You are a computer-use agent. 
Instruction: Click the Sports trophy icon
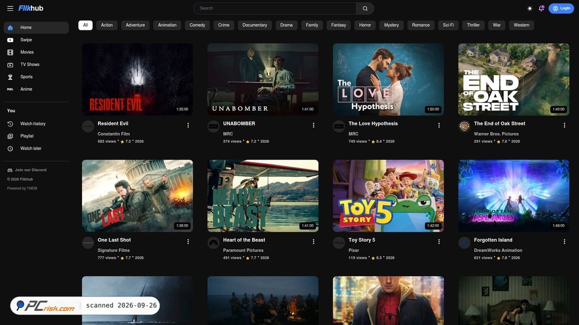[11, 77]
